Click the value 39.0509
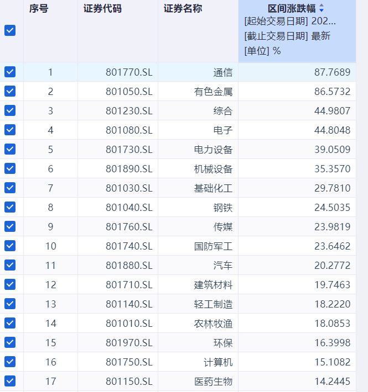This screenshot has height=392, width=368. coord(333,150)
